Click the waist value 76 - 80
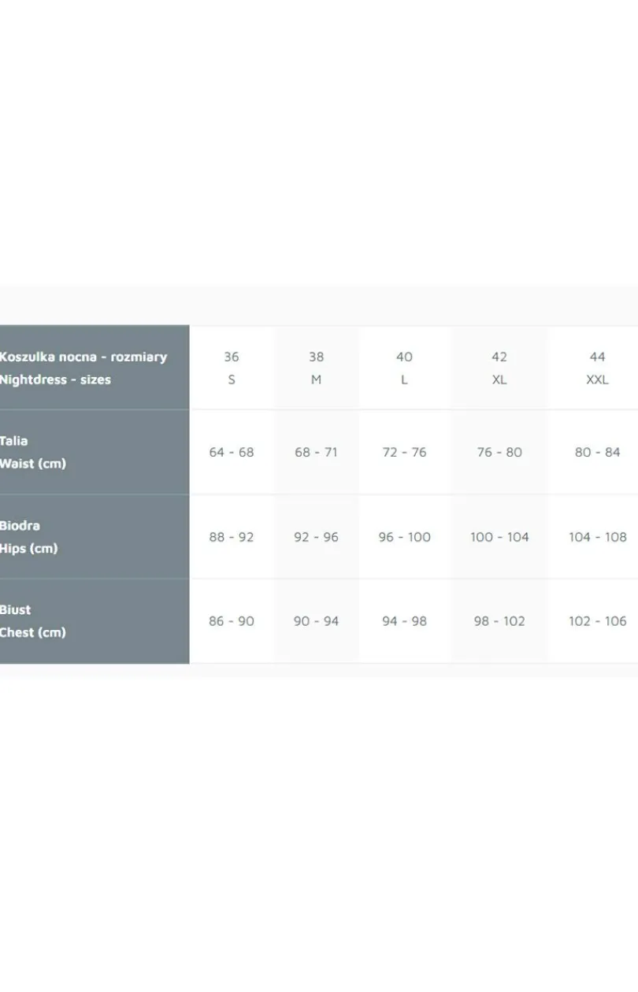The image size is (638, 992). 499,452
